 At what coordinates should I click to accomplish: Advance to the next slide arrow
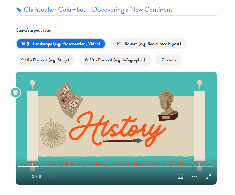pos(49,177)
